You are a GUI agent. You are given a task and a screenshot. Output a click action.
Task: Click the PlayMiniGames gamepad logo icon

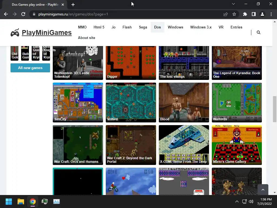click(15, 32)
